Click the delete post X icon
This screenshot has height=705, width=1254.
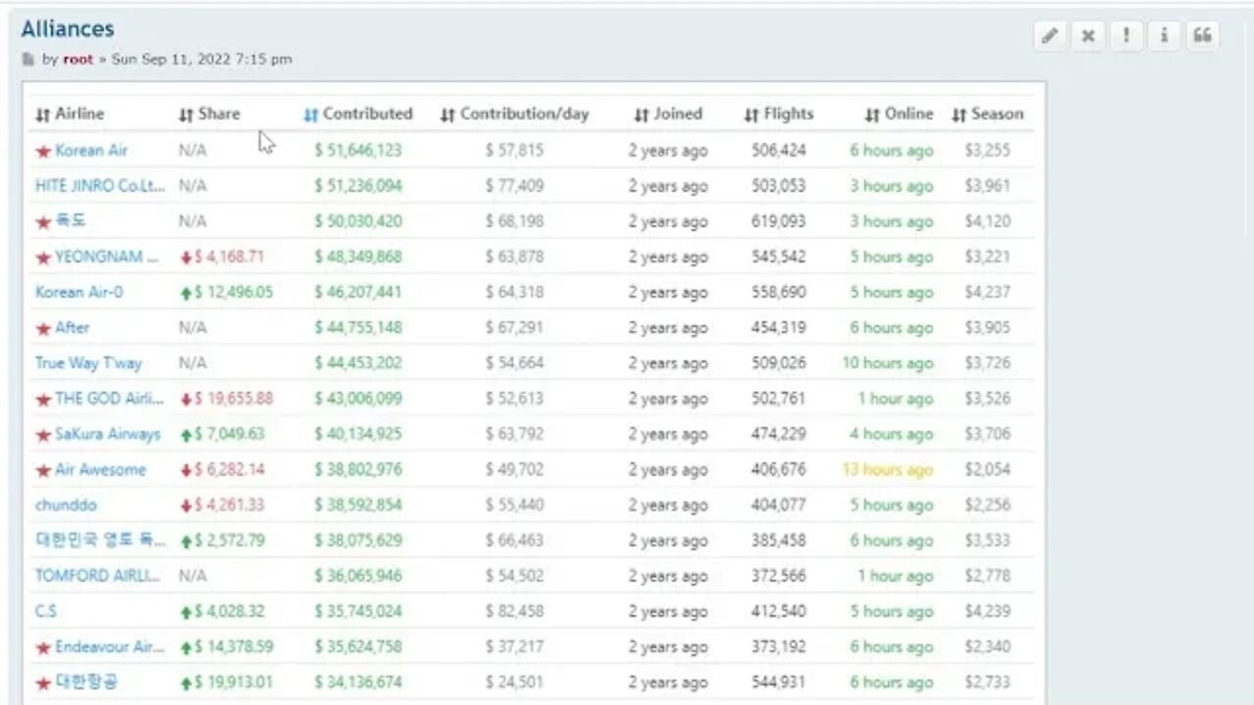(1087, 36)
